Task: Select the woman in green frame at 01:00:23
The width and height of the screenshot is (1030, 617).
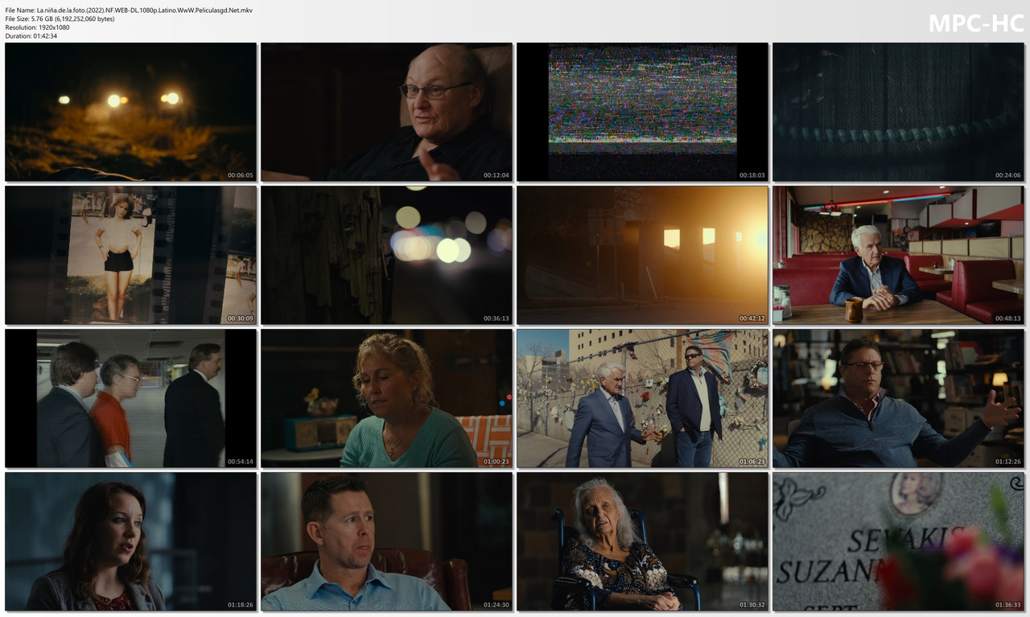Action: pos(386,398)
